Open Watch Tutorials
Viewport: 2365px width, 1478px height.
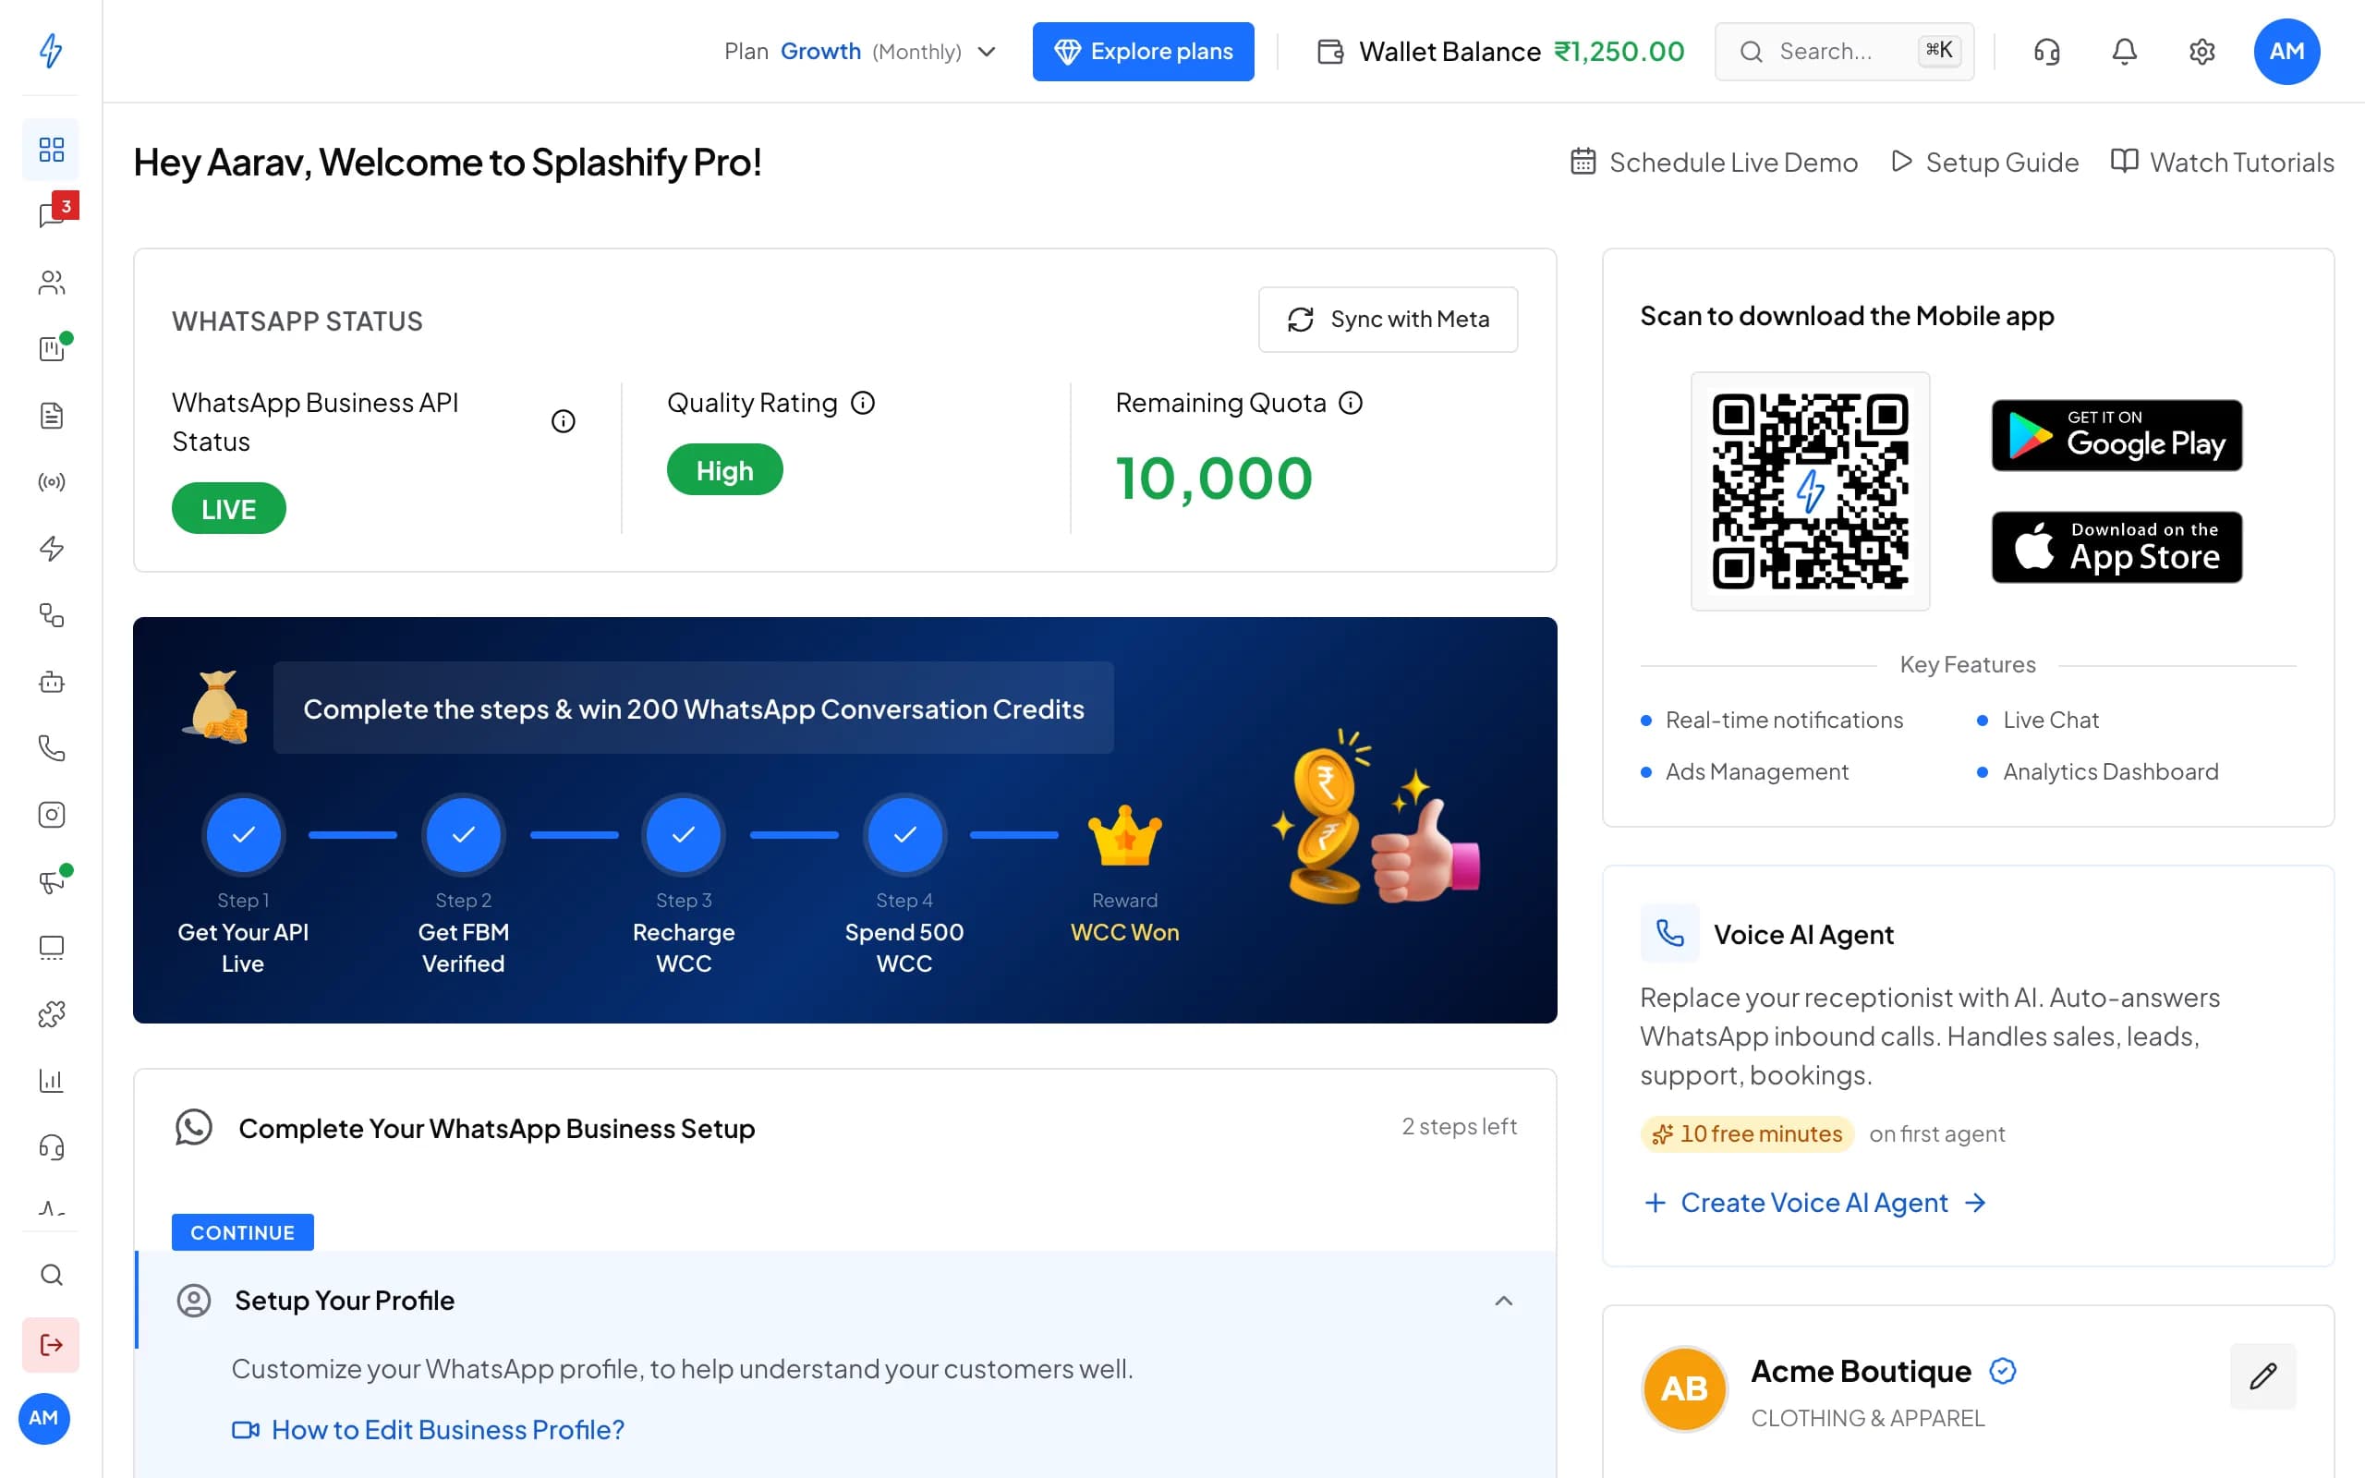coord(2223,163)
